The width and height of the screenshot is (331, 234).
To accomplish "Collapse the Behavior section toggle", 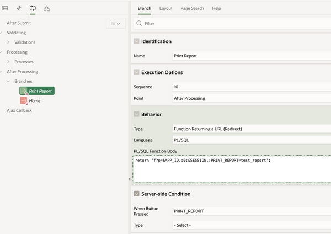I will [136, 114].
